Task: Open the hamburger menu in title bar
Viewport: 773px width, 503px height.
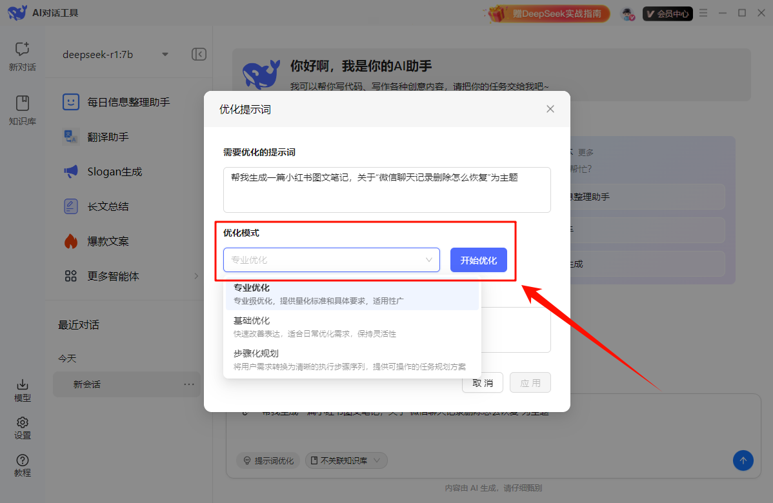Action: [703, 12]
